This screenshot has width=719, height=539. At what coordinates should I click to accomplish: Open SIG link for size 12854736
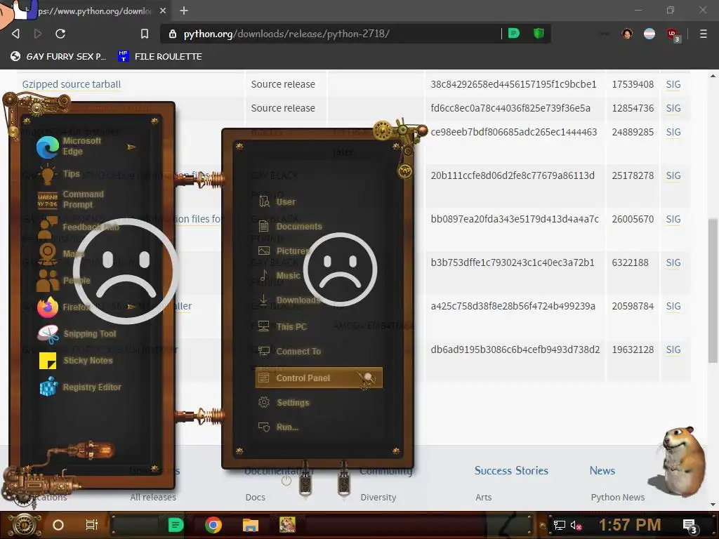(673, 108)
